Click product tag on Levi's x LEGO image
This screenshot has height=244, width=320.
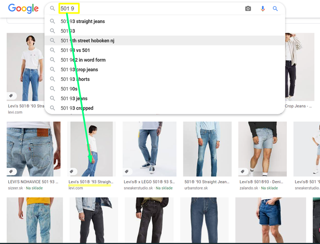coord(127,171)
